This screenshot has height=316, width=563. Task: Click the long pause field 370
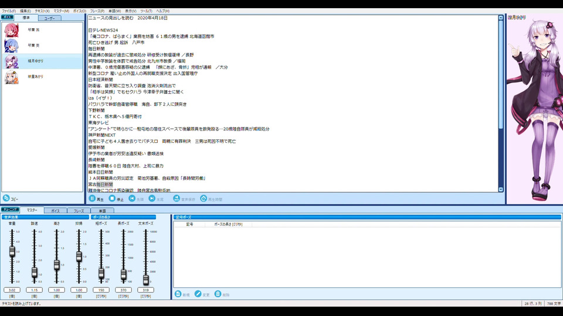(x=124, y=290)
